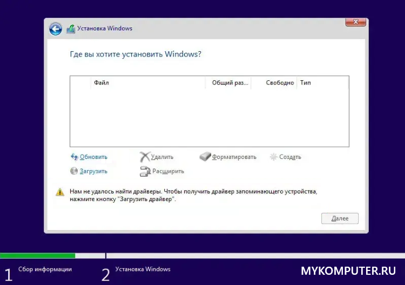Click the Удалить red X icon

coord(145,157)
